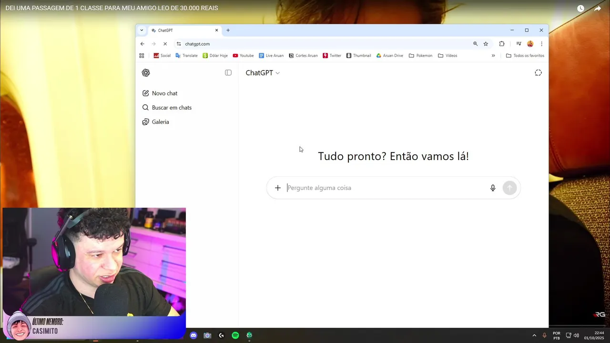Screen dimensions: 610x343
Task: Open Logitech G Hub in taskbar
Action: [x=221, y=335]
